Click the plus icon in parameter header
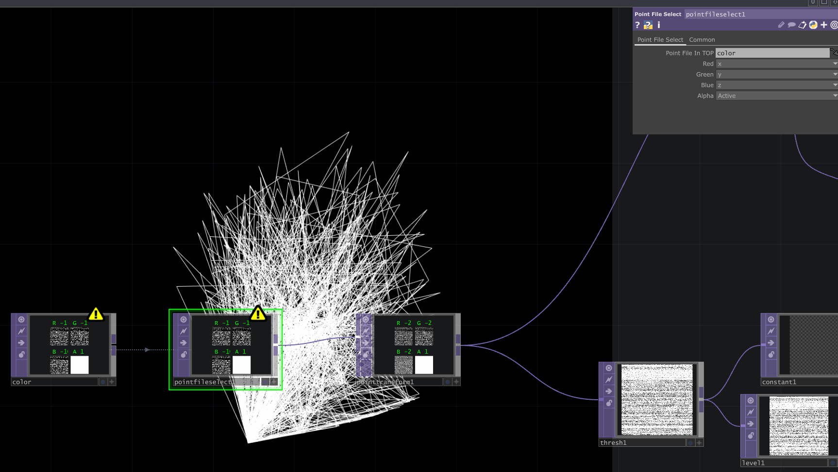 point(824,25)
